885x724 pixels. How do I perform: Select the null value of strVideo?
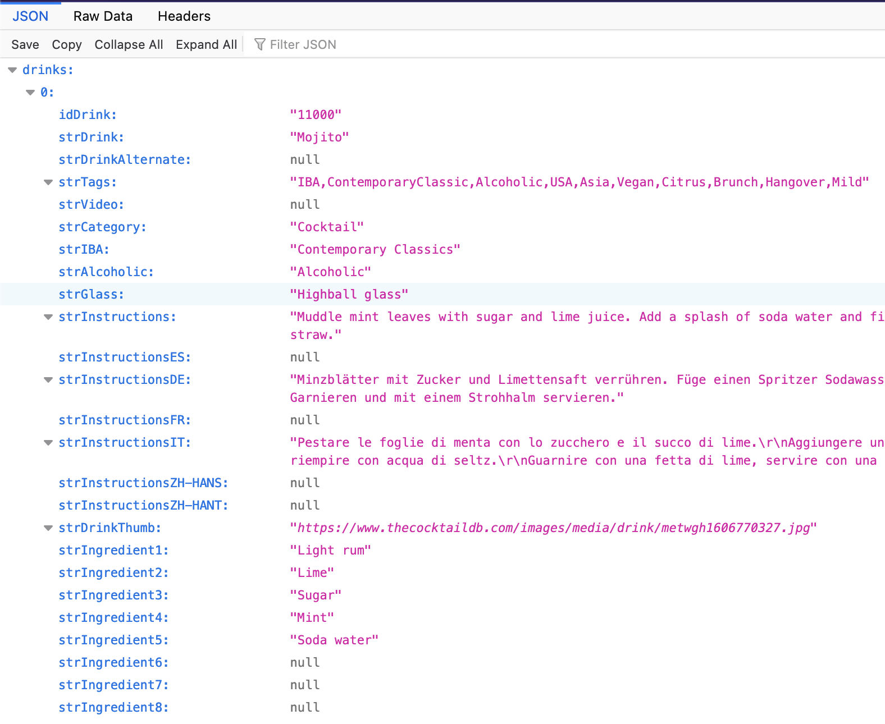305,204
